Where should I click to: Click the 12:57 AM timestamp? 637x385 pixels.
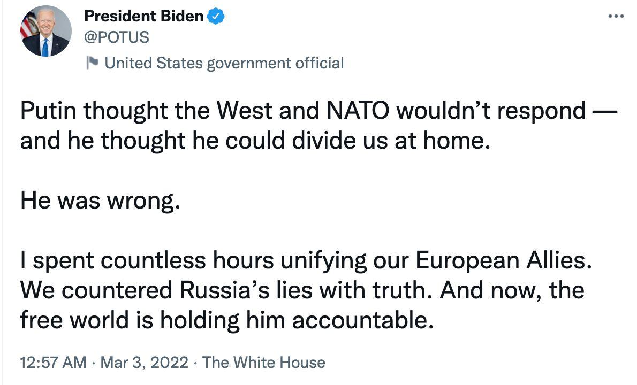pos(53,363)
